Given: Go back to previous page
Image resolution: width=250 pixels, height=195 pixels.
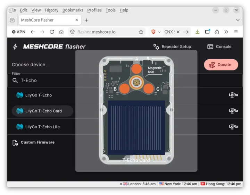Looking at the screenshot, I should pos(33,32).
